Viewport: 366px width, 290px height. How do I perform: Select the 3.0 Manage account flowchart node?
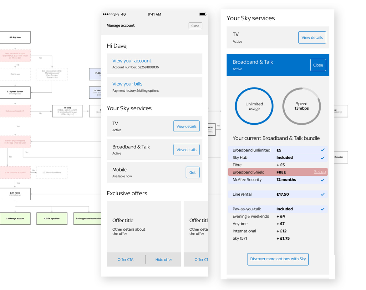15,218
